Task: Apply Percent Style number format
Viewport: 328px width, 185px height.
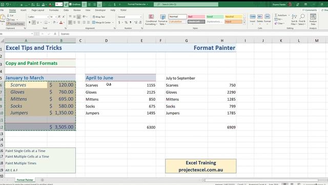Action: click(126, 23)
